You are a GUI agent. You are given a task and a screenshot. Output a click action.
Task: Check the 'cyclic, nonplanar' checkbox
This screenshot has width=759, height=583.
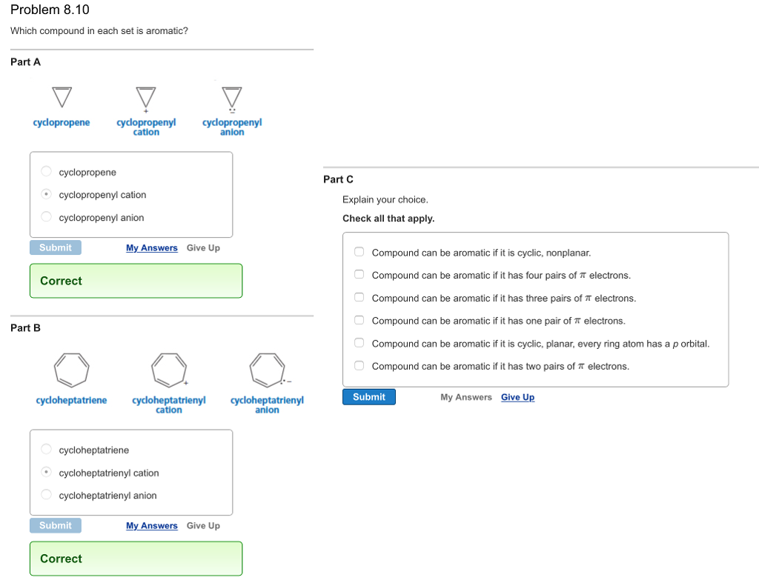tap(359, 253)
